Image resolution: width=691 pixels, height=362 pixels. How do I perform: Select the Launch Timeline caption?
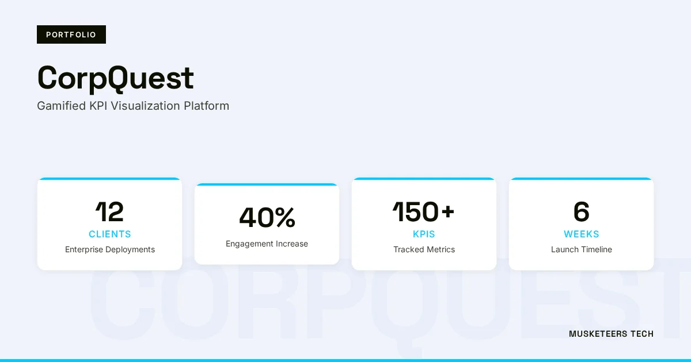coord(581,249)
